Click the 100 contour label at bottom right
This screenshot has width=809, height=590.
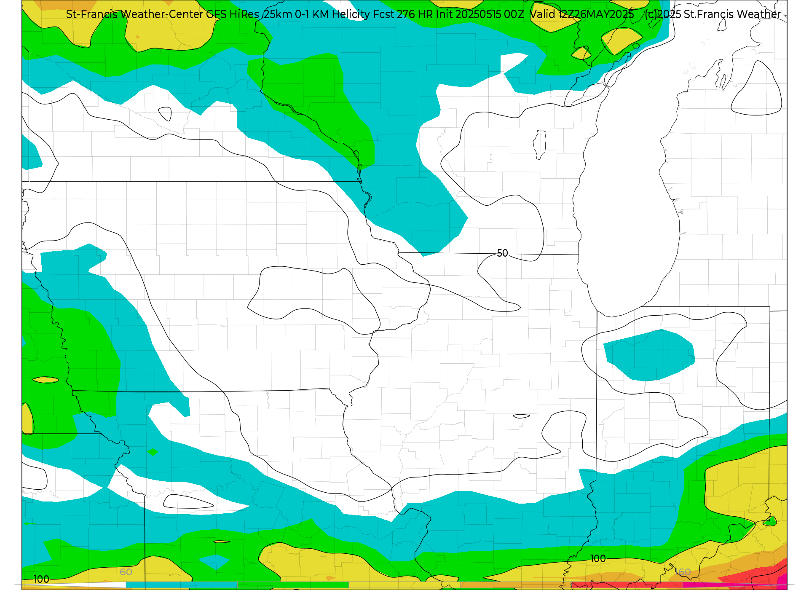coord(598,558)
